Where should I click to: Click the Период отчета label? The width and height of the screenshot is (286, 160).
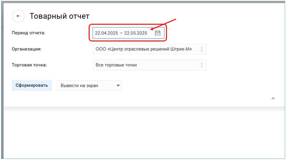click(29, 33)
